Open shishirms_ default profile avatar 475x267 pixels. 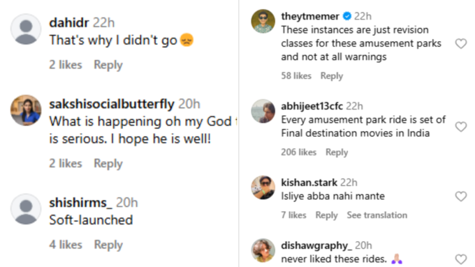click(x=26, y=209)
